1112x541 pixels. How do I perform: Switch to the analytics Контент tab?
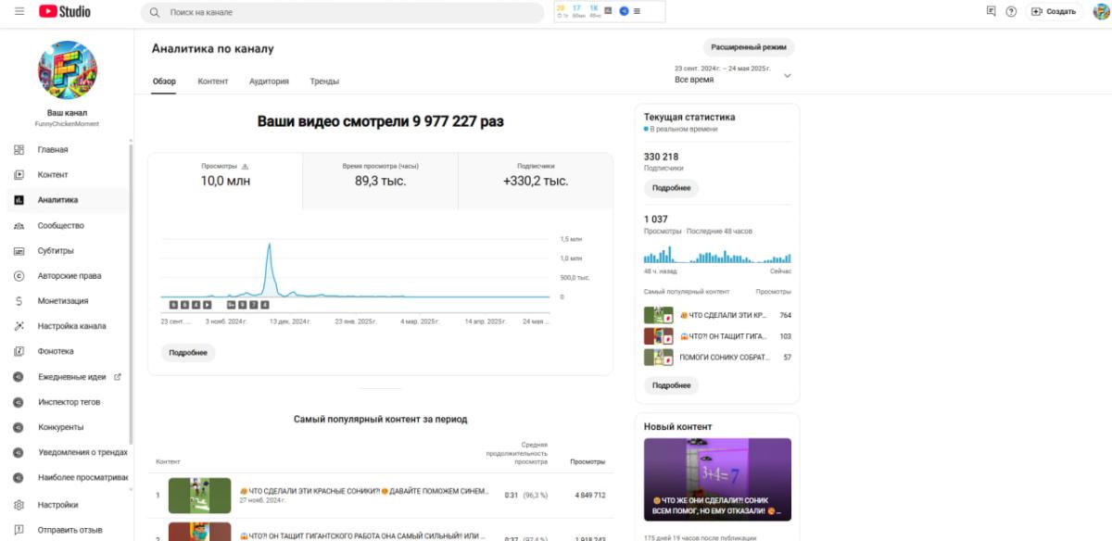(213, 82)
